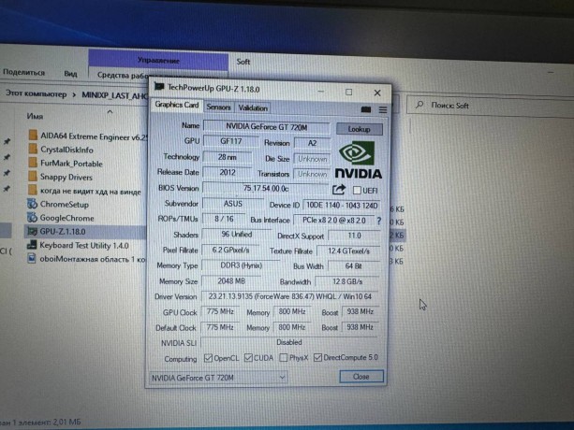Click the Имя column header

(x=35, y=116)
